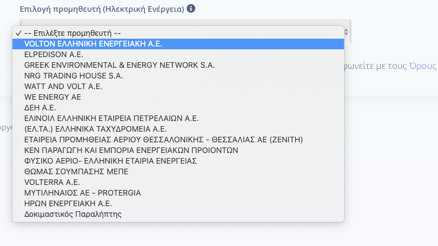Choose ΚΕΝ ΠΑΡΑΓΩΓΗ ΚΑΙ ΕΜΠΟΡΙΑ option
This screenshot has height=246, width=438.
178,150
